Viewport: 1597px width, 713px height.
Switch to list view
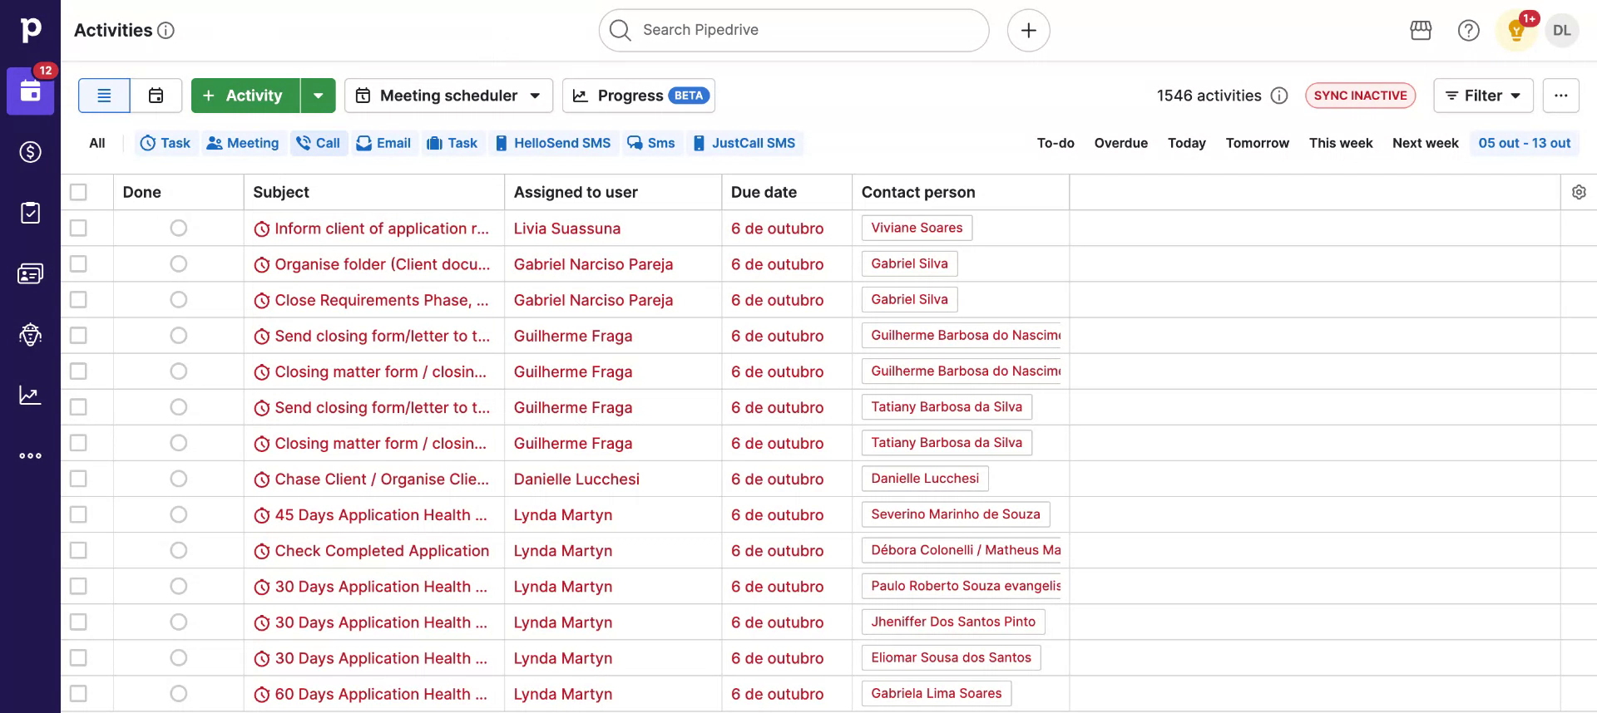pos(104,96)
